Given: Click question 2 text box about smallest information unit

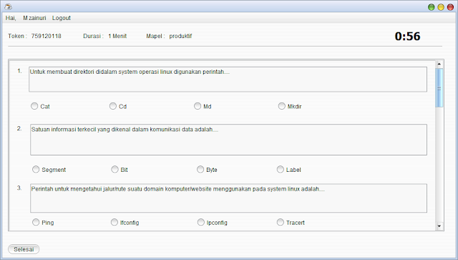Looking at the screenshot, I should (x=228, y=140).
